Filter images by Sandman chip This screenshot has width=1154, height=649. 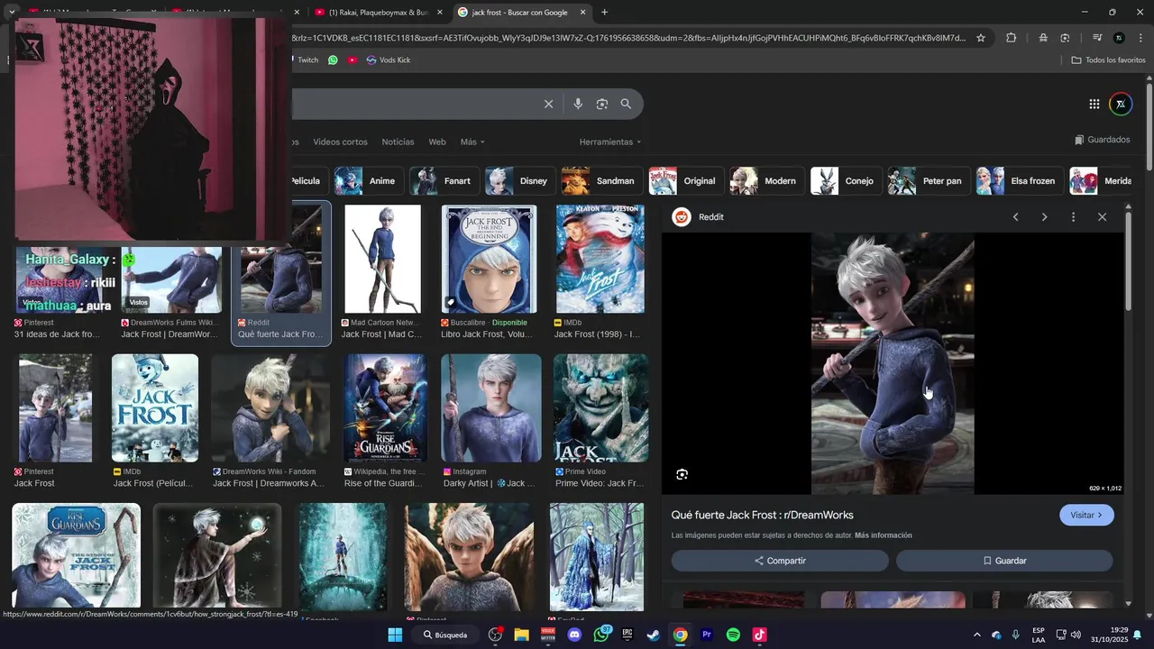click(x=600, y=180)
